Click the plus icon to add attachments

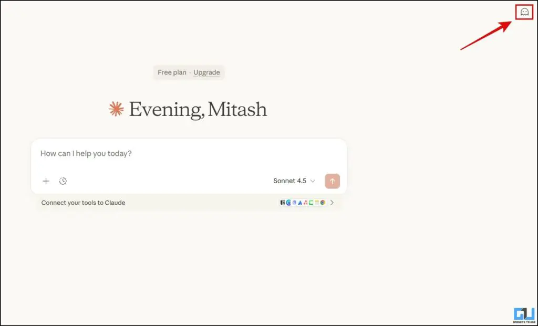pos(46,181)
